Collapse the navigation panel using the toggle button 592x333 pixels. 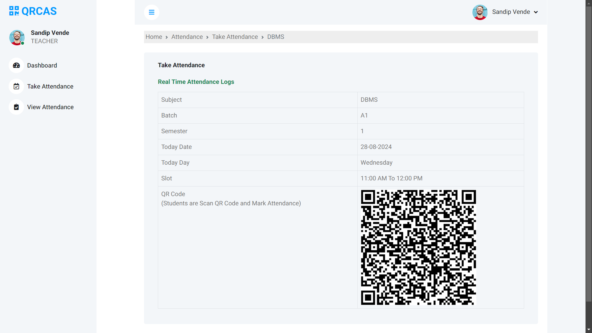[151, 12]
